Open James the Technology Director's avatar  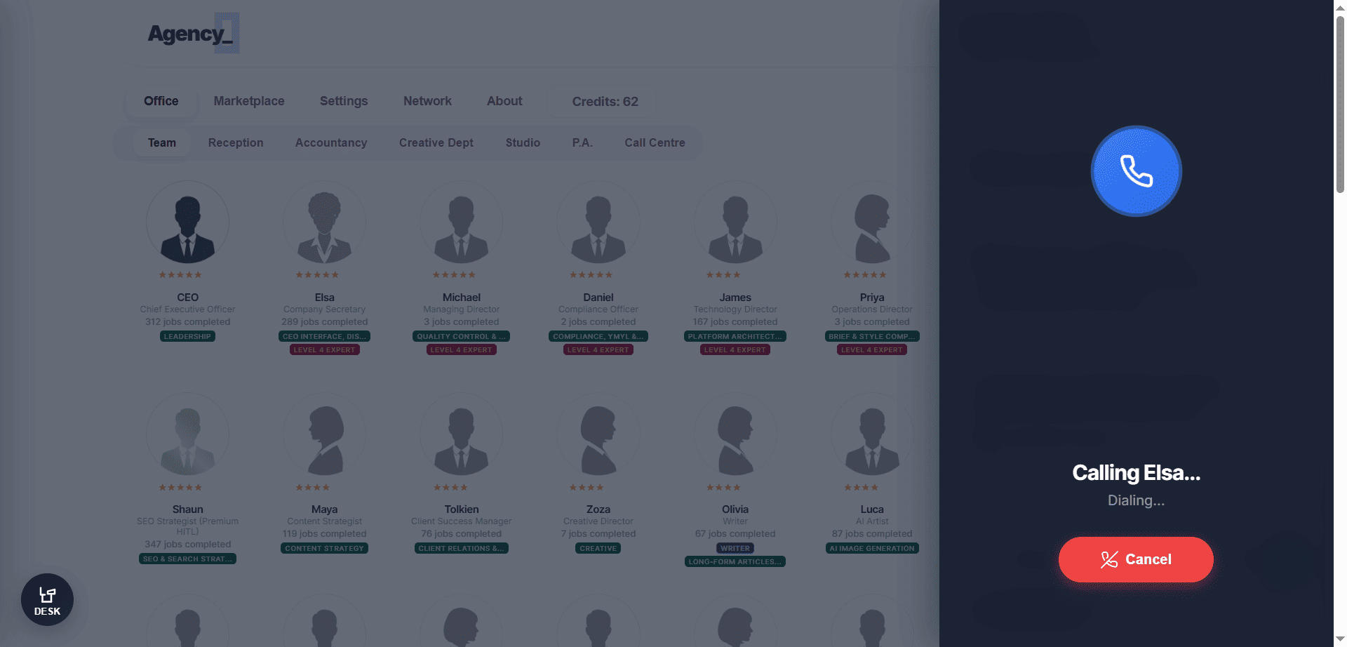point(735,222)
